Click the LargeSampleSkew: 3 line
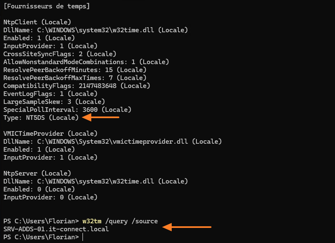Viewport: 335px width, 243px height. [x=54, y=102]
